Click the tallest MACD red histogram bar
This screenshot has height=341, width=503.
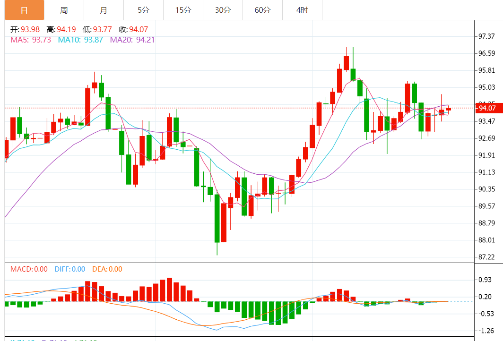tap(169, 290)
